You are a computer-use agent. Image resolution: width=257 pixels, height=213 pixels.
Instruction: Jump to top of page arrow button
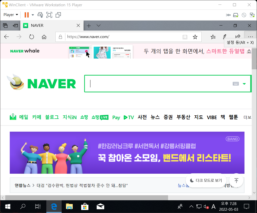pyautogui.click(x=236, y=180)
